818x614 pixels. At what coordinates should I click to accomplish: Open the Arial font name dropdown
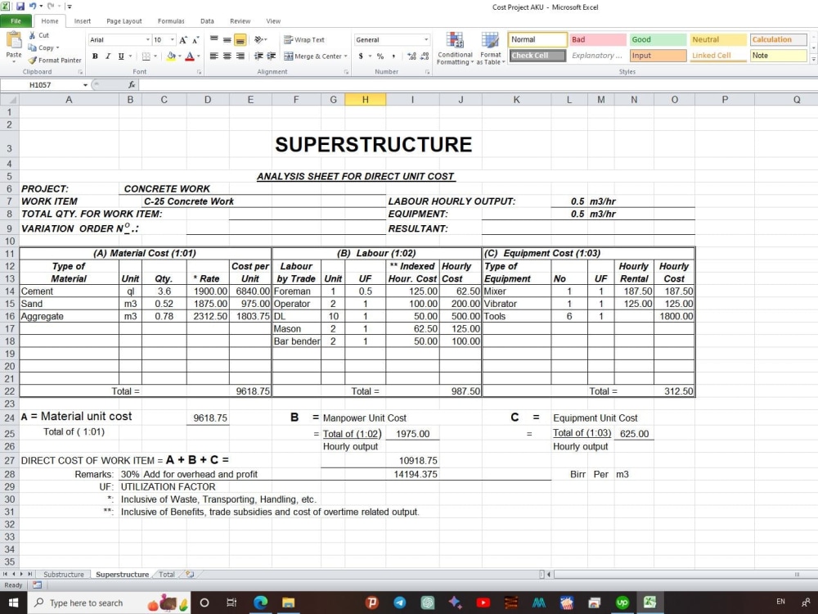(x=147, y=39)
